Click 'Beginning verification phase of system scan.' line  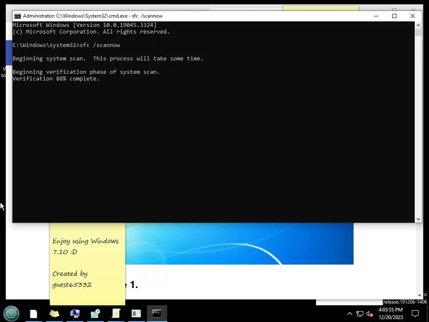86,72
